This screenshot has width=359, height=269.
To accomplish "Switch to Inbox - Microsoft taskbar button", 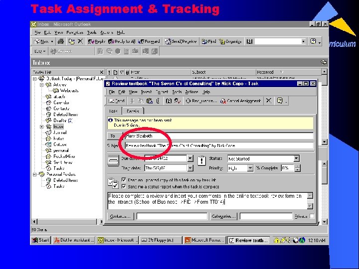I will click(118, 240).
